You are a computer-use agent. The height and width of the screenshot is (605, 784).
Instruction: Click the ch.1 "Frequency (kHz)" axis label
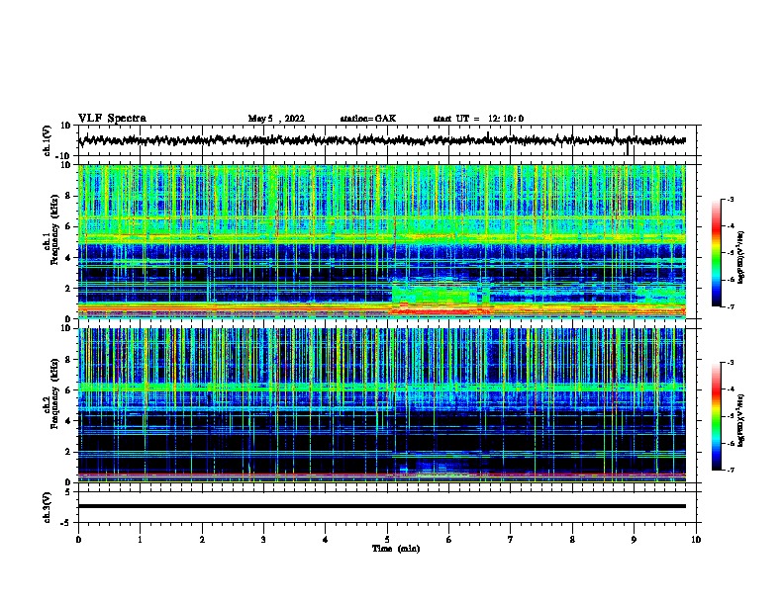point(54,229)
